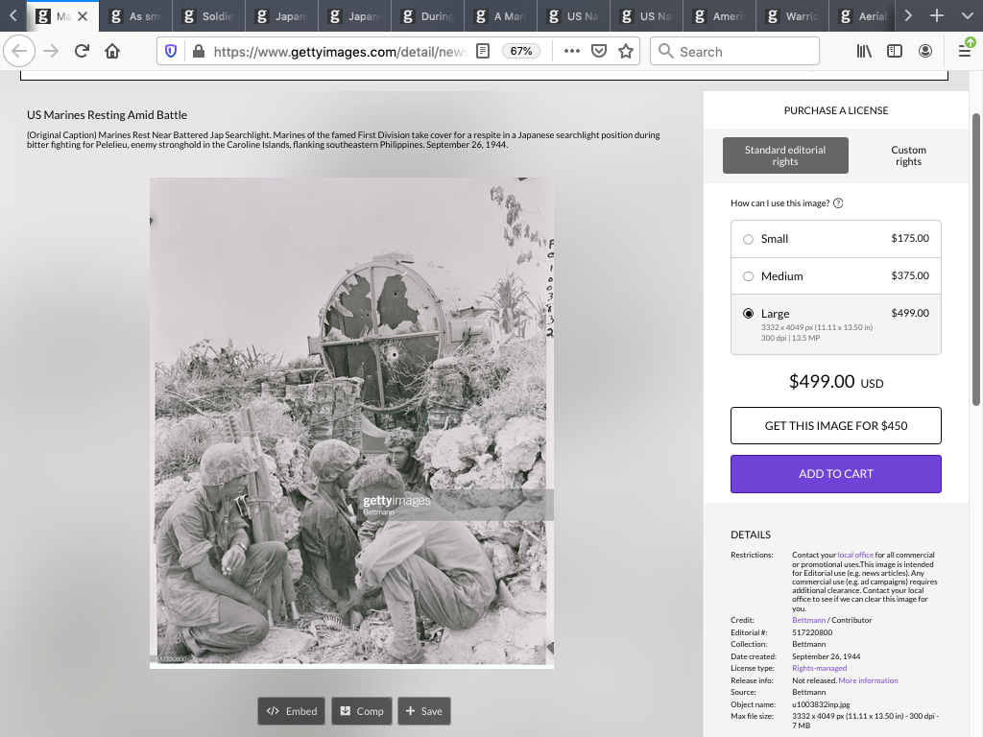
Task: Select the Medium size option
Action: 749,276
